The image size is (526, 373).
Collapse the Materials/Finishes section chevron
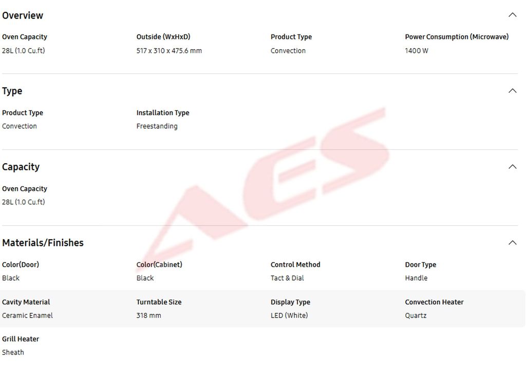[x=512, y=243]
